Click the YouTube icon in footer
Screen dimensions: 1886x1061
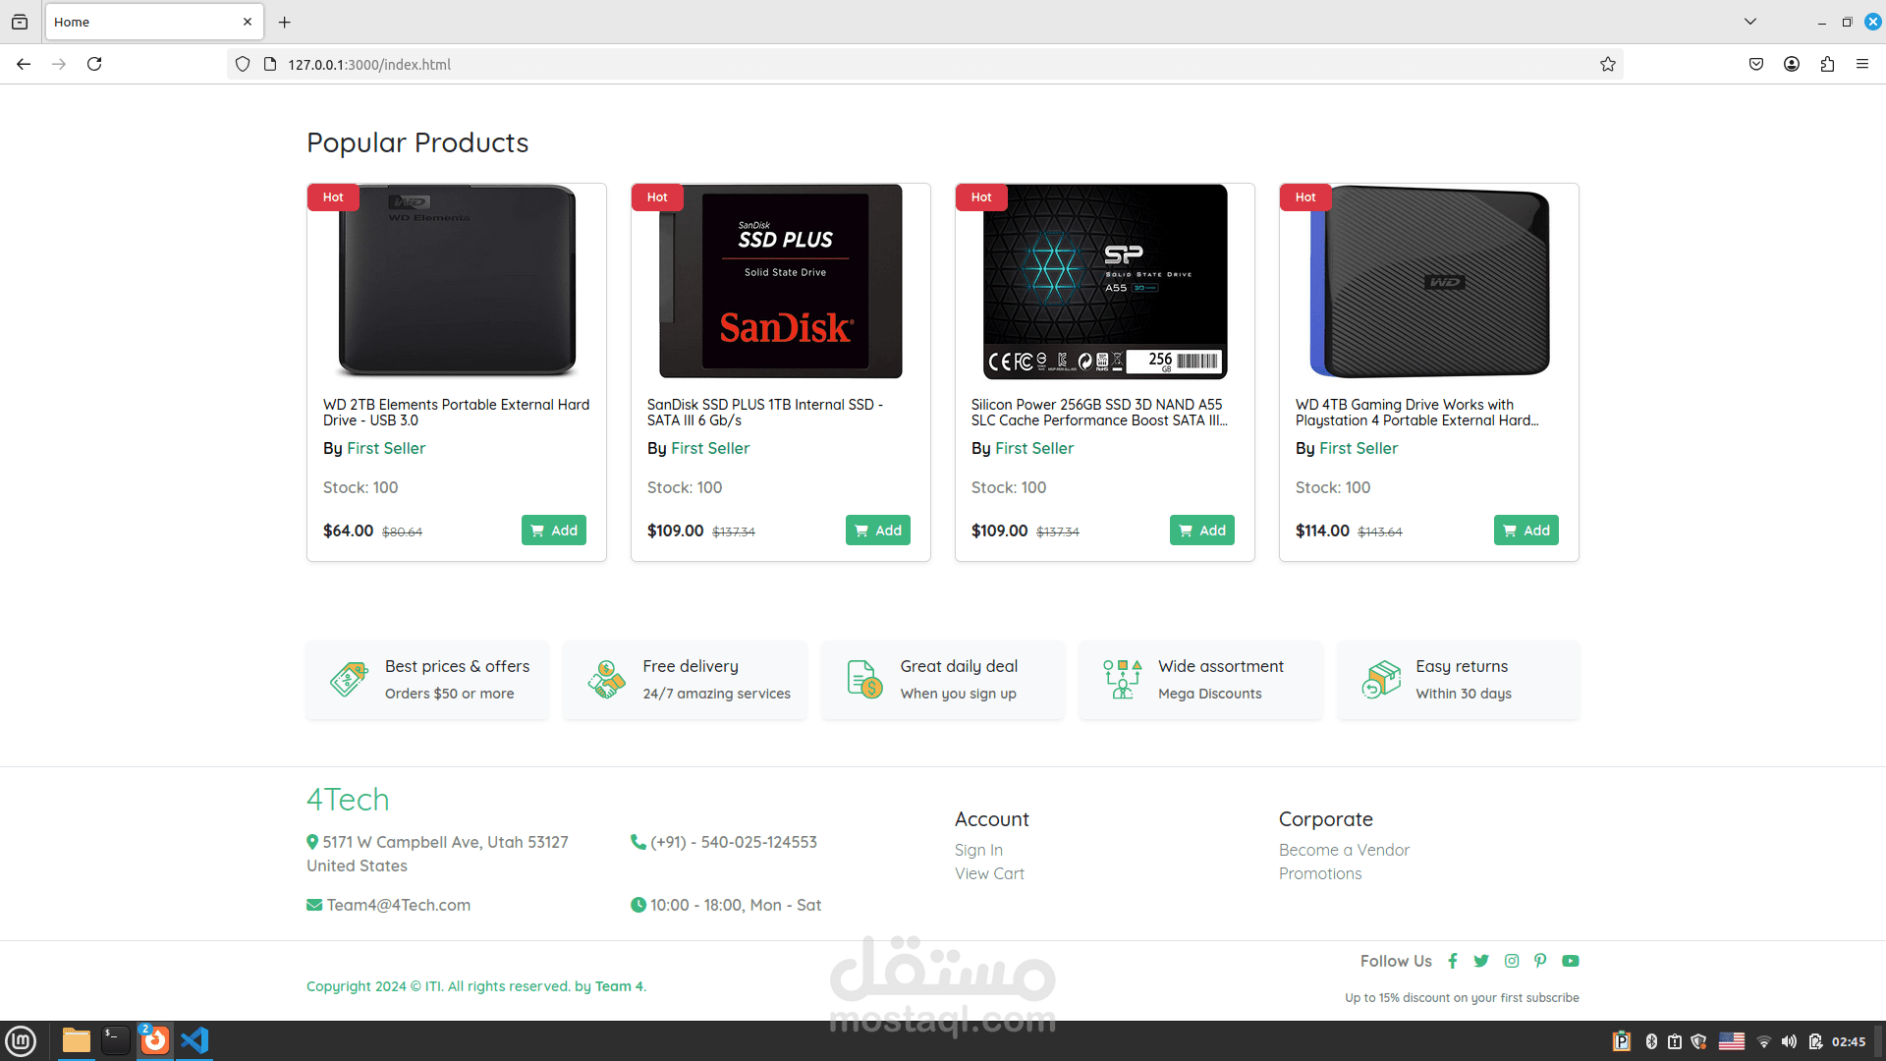(1571, 961)
